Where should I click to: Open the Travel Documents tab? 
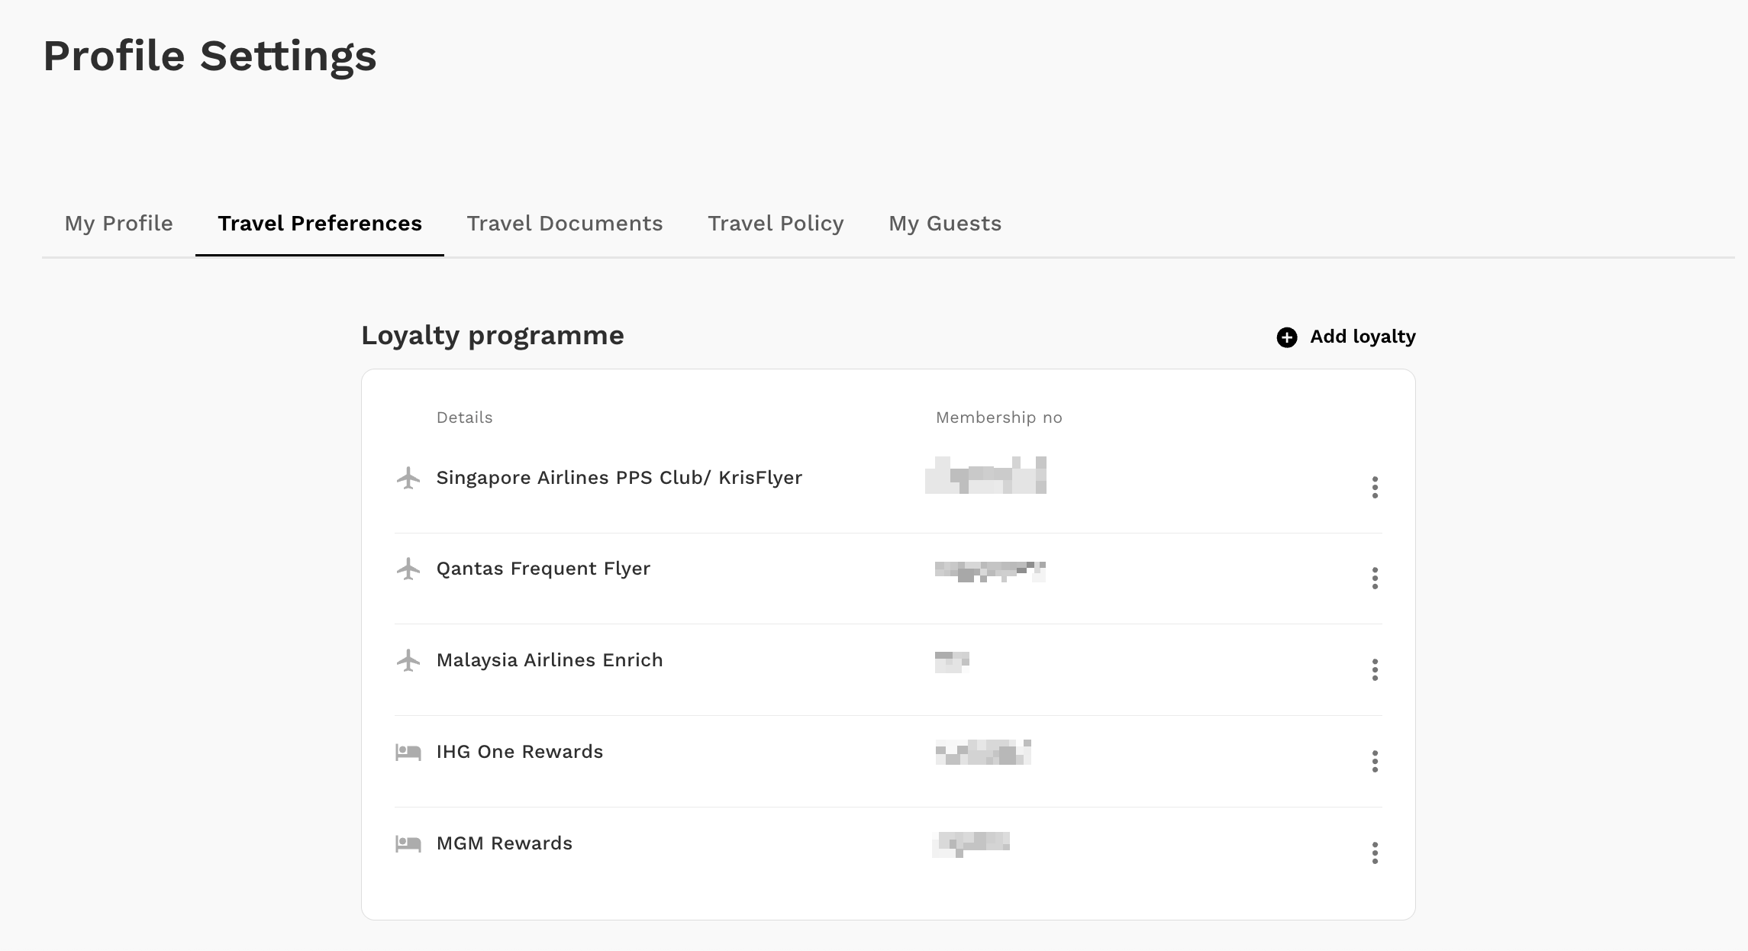coord(565,223)
